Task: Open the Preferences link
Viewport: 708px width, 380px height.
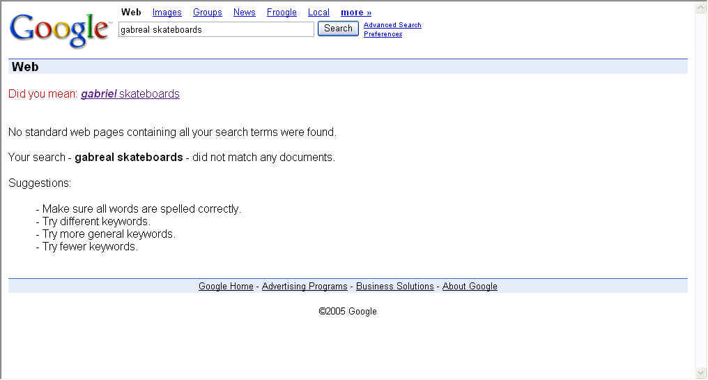Action: 383,34
